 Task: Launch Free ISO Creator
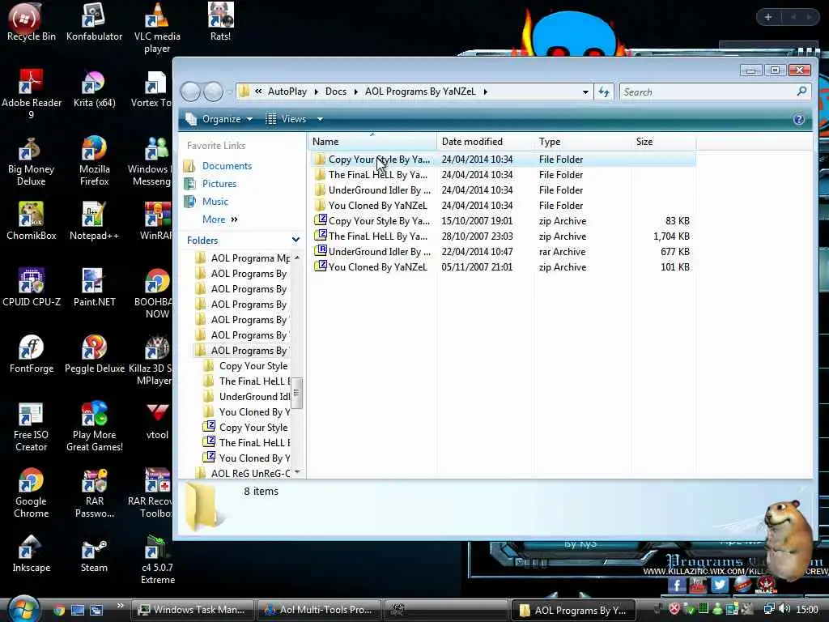click(31, 426)
